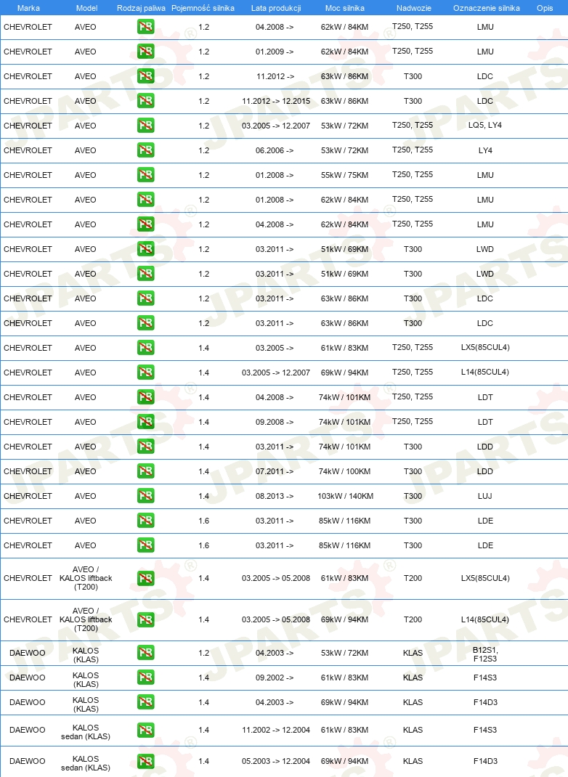Click the Moc silnika column header

(345, 8)
